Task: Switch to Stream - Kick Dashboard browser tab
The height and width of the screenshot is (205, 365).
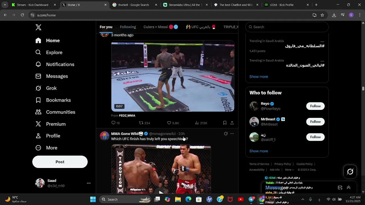Action: coord(34,5)
